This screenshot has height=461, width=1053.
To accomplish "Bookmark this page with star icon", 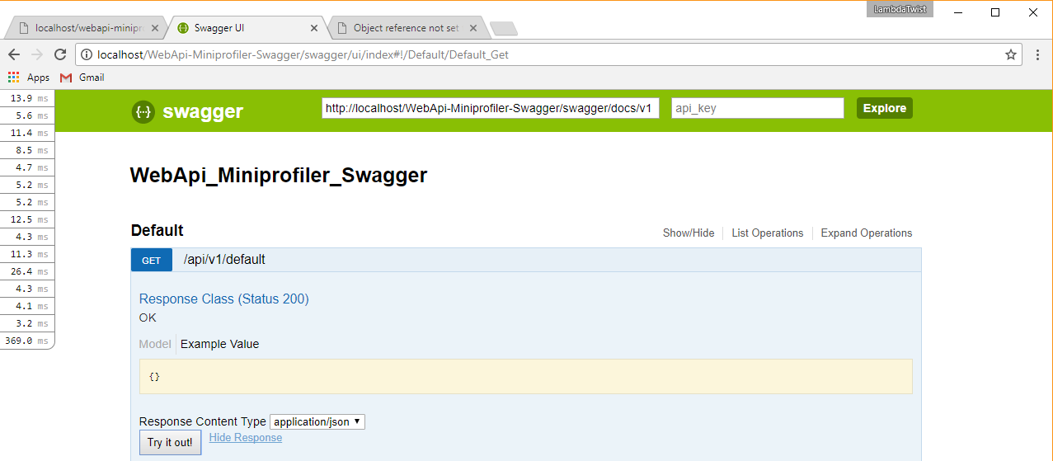I will coord(1010,54).
